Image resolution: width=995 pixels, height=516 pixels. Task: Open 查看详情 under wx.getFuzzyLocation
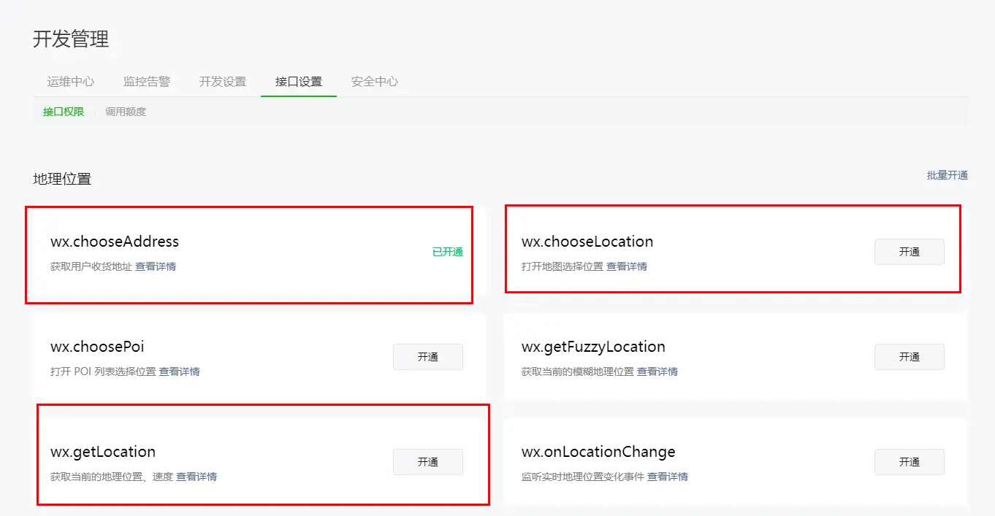657,371
